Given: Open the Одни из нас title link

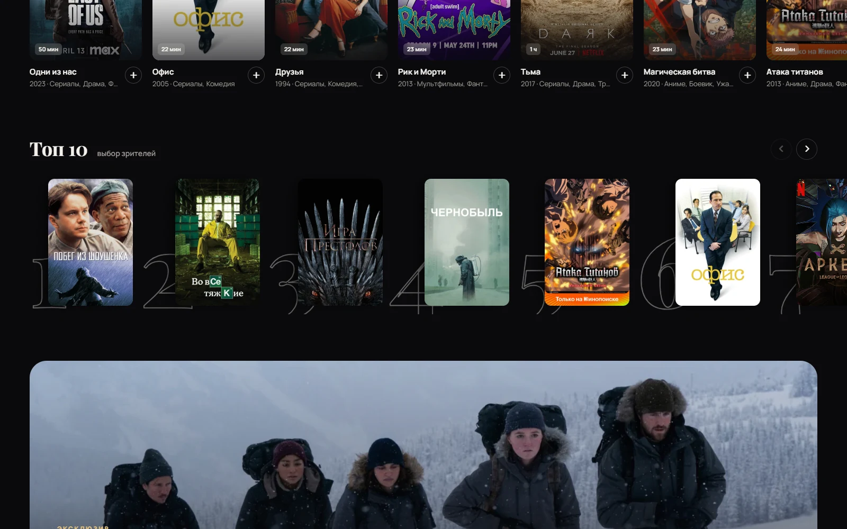Looking at the screenshot, I should pos(53,72).
